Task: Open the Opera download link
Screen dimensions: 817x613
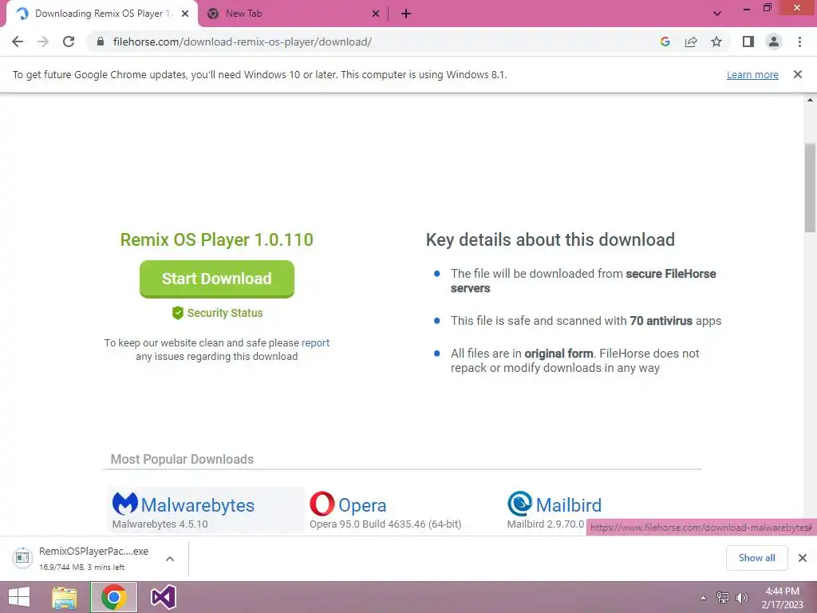Action: [x=362, y=505]
